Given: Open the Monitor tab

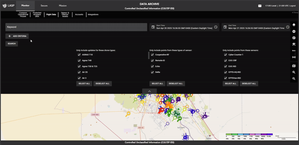Looking at the screenshot, I should [x=25, y=6].
